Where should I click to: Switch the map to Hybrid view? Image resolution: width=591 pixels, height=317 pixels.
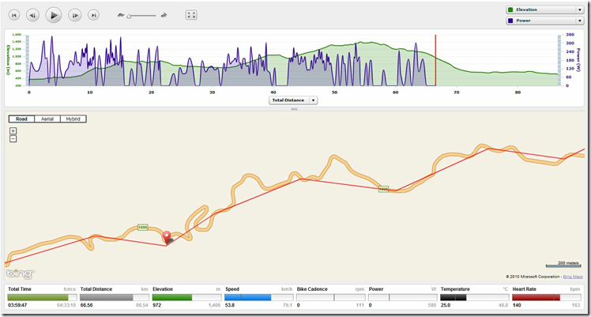pyautogui.click(x=73, y=119)
